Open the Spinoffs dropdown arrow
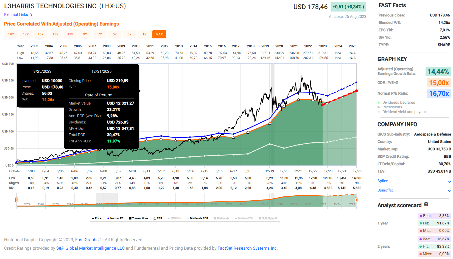453x259 pixels. click(449, 191)
